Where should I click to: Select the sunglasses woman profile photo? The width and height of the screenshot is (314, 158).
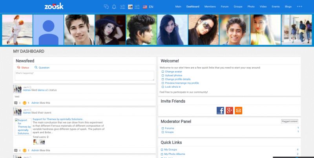[204, 30]
